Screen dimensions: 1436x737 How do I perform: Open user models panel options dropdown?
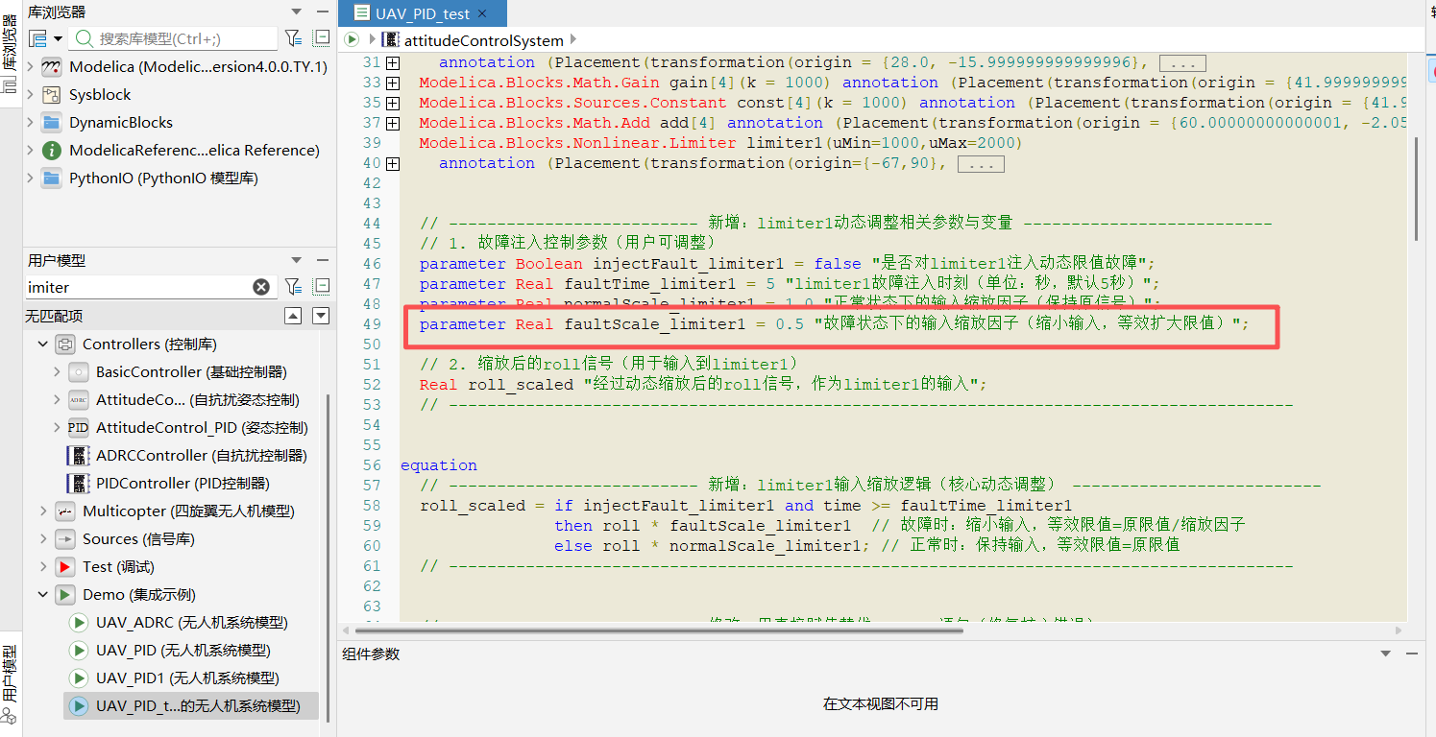point(297,260)
